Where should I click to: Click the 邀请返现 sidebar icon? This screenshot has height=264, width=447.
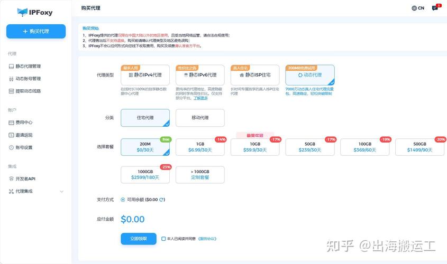tap(12, 135)
